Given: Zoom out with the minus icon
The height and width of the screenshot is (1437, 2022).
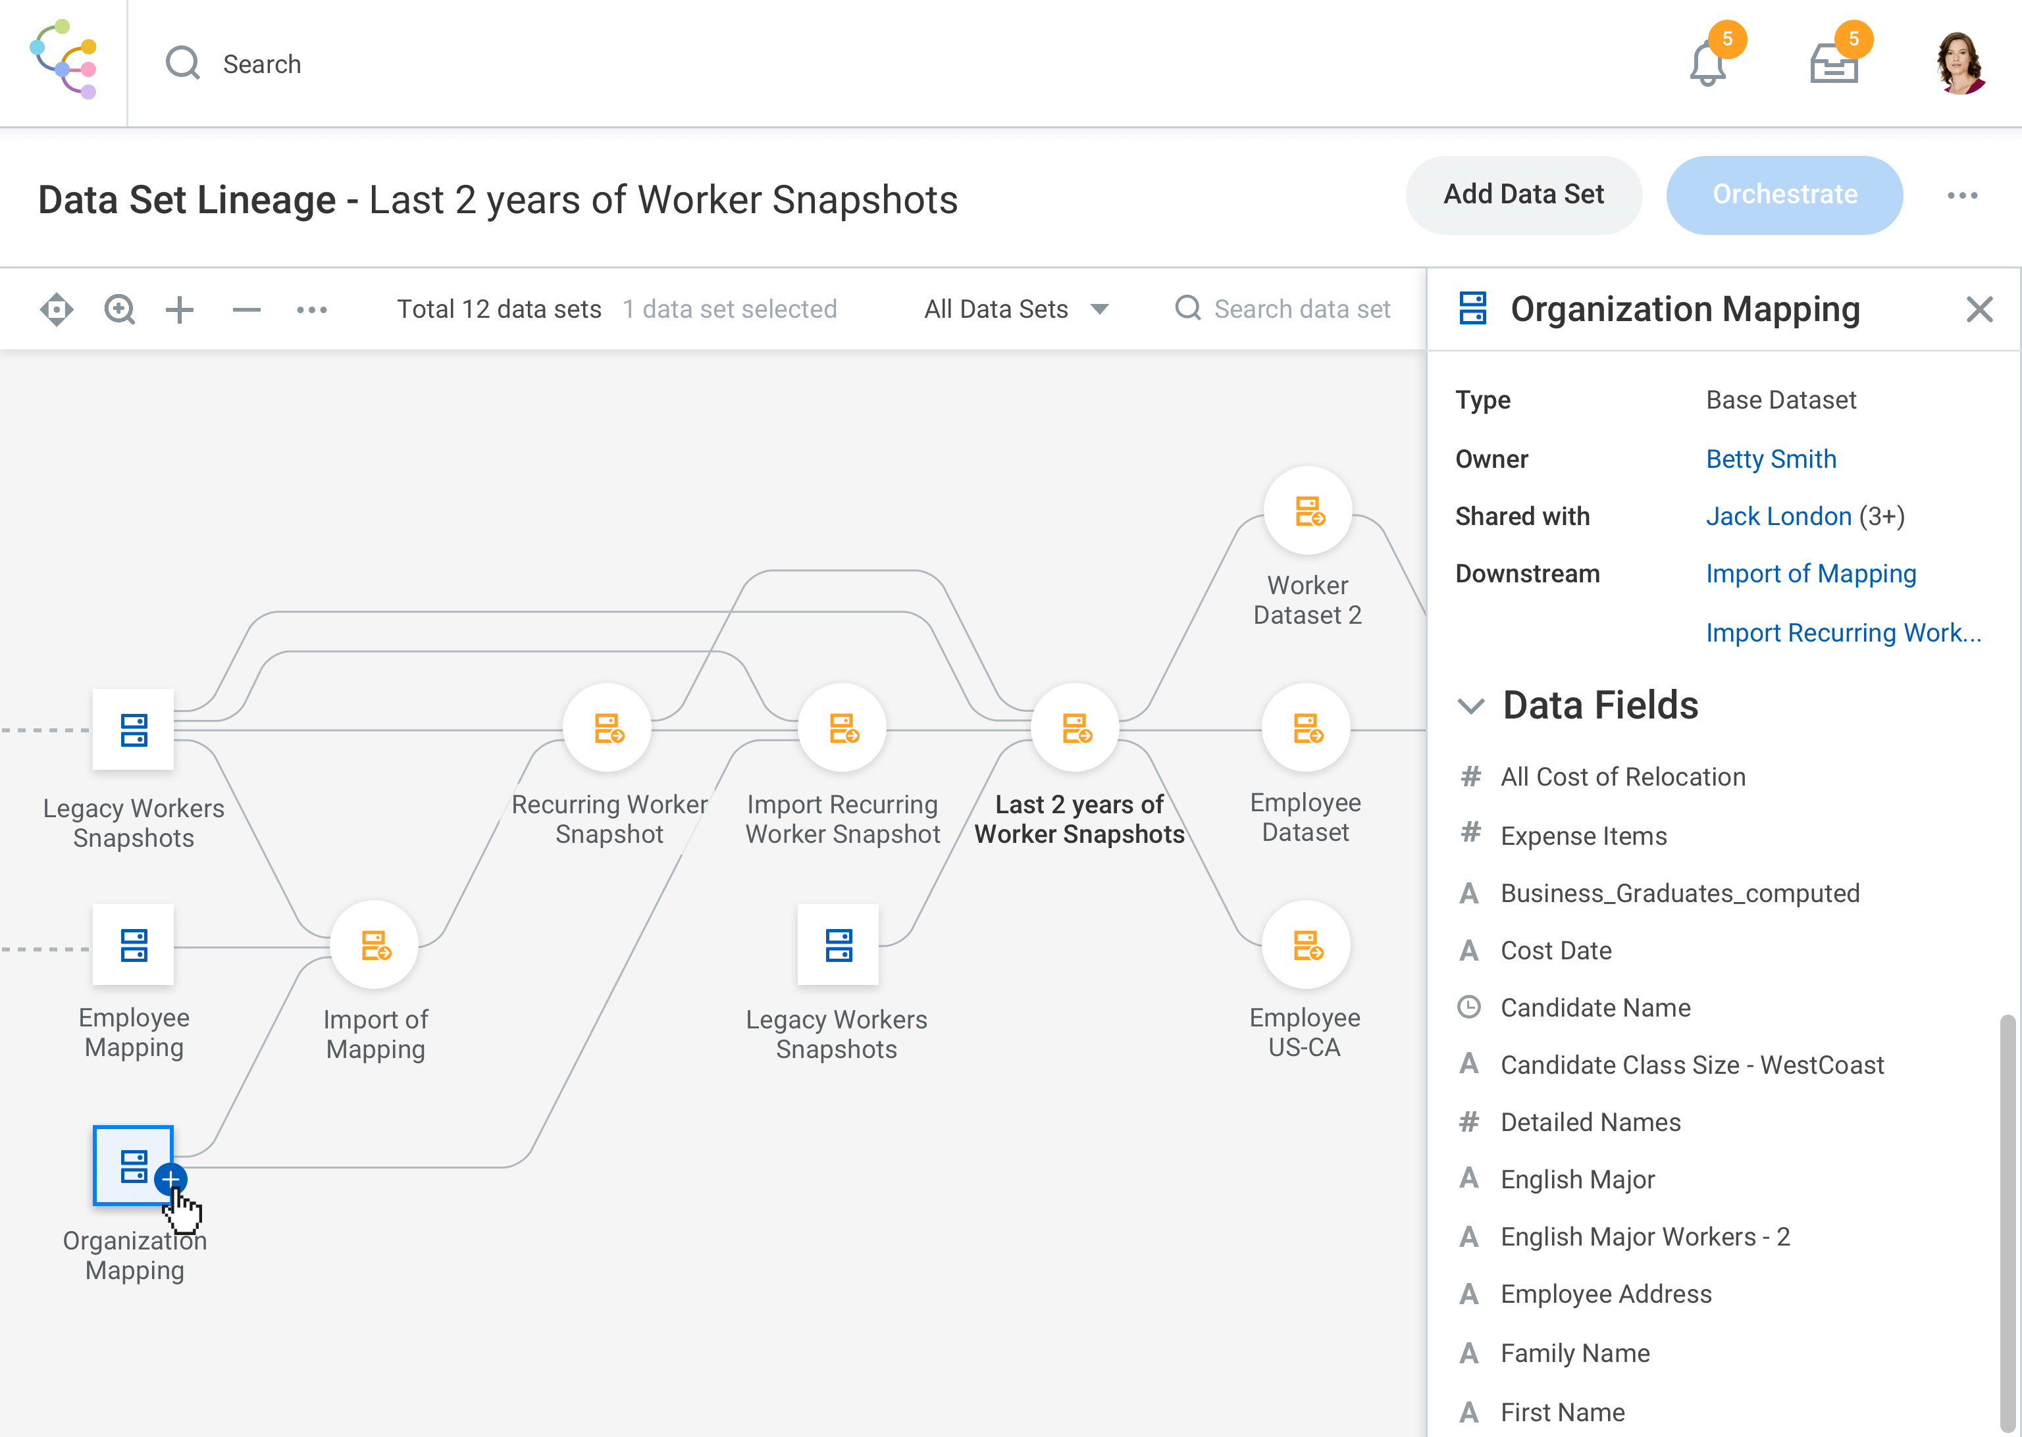Looking at the screenshot, I should click(246, 310).
